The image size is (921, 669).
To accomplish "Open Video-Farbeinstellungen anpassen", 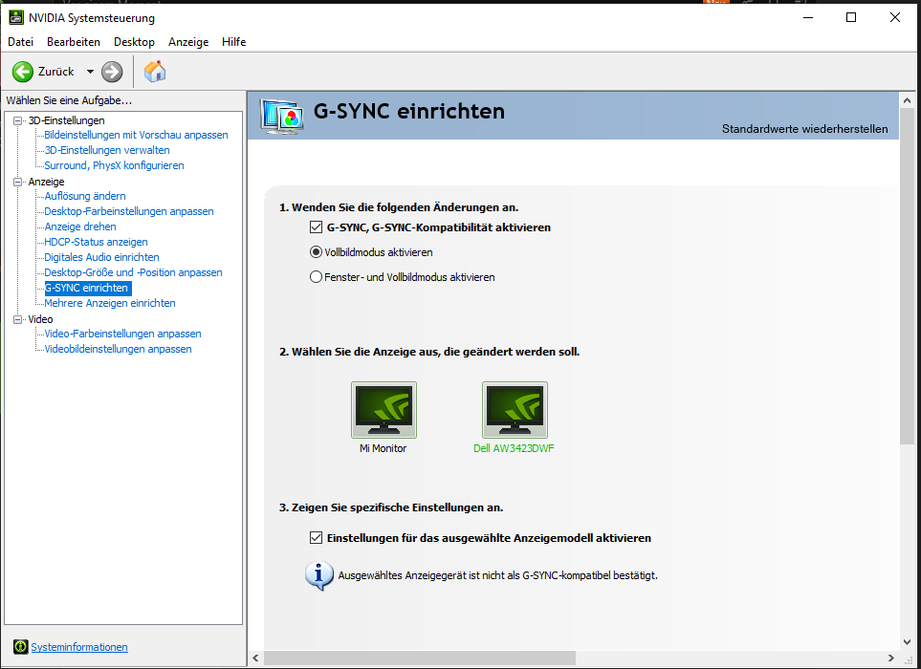I will pos(122,334).
